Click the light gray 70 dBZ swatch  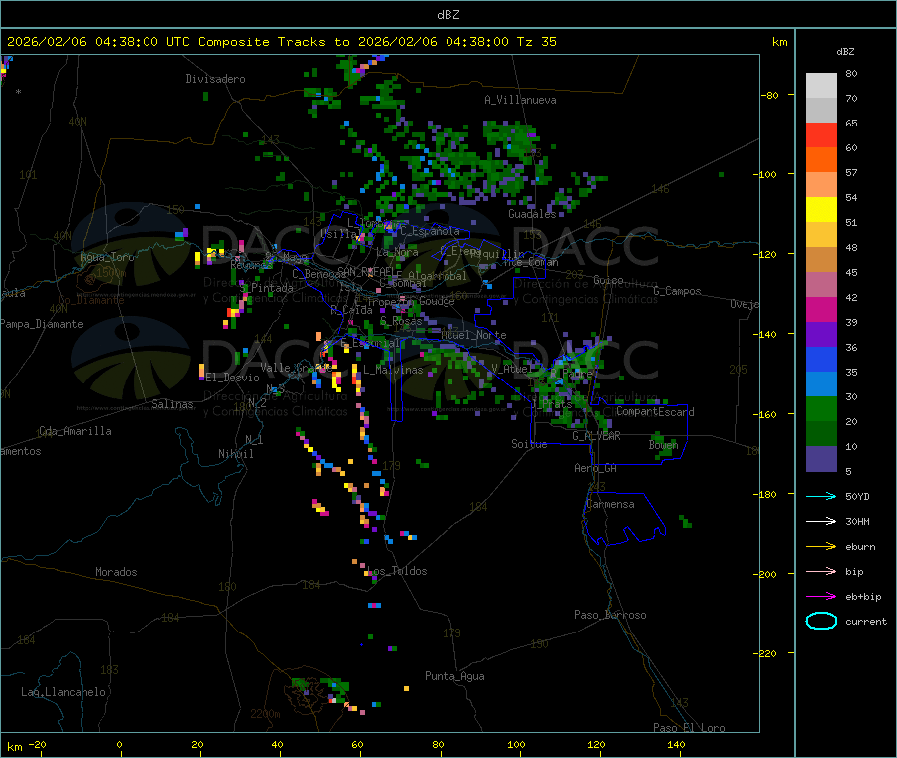click(x=821, y=86)
